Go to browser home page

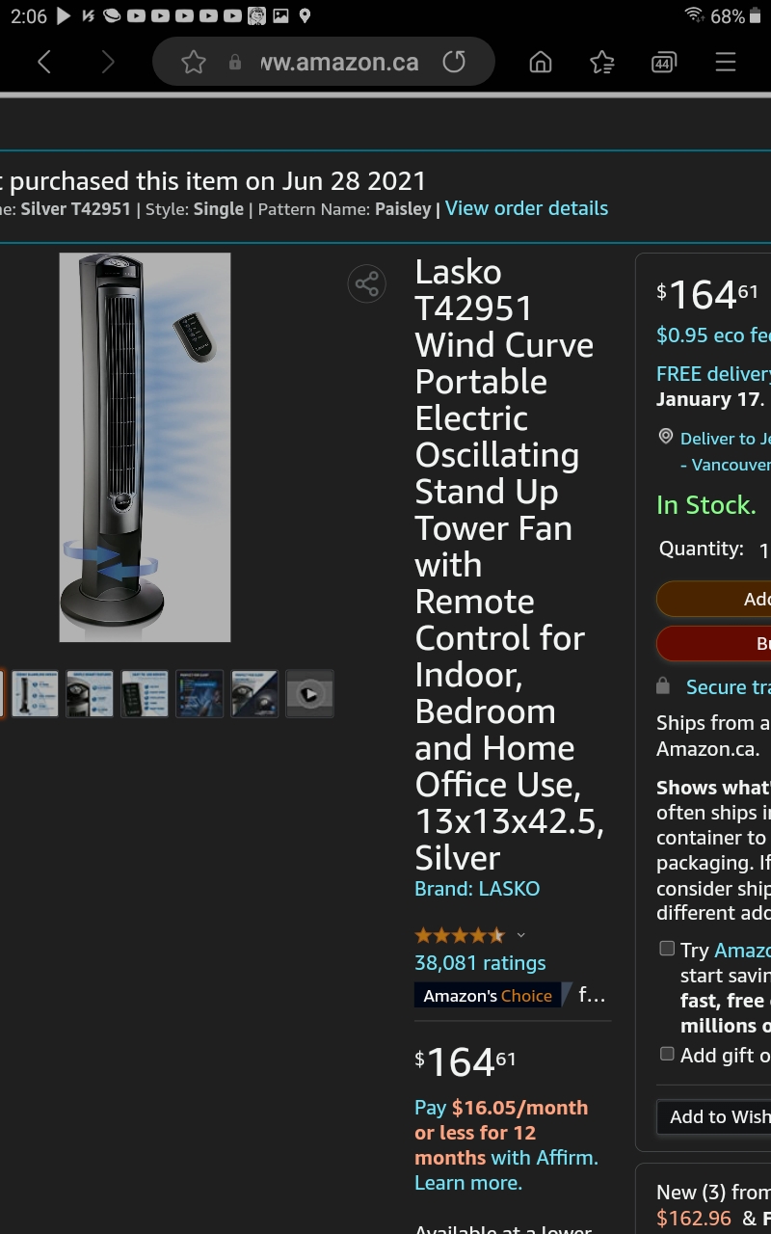click(x=541, y=63)
